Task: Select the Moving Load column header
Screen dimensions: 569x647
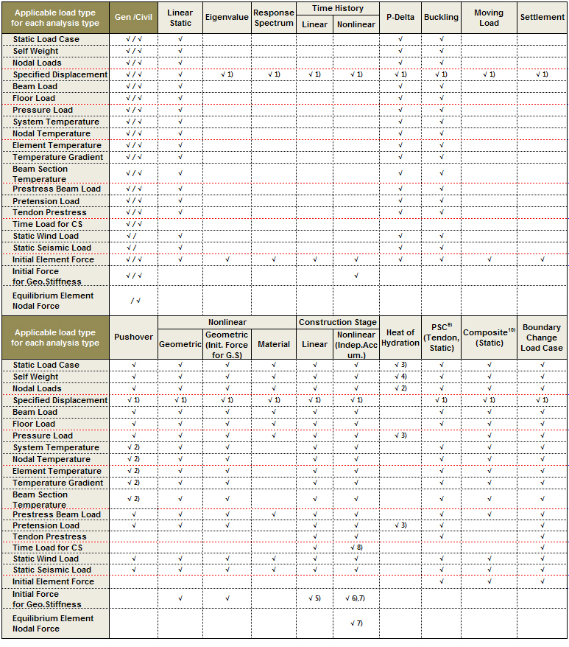Action: coord(489,18)
